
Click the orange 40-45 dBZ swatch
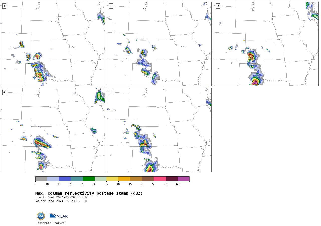(124, 179)
